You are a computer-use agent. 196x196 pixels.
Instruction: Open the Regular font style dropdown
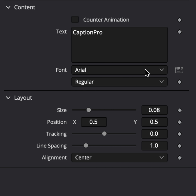120,82
